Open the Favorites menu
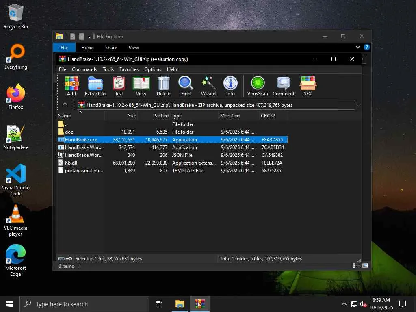The width and height of the screenshot is (416, 312). [129, 69]
